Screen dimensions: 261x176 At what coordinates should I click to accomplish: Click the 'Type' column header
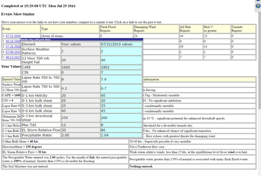(x=70, y=29)
